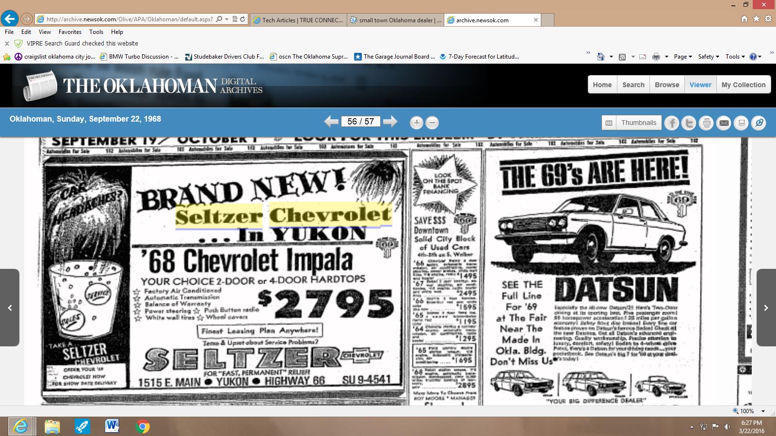Open the archive Search tab

[633, 85]
